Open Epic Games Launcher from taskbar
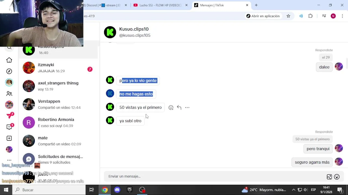Viewport: 348px width, 195px height. [130, 190]
